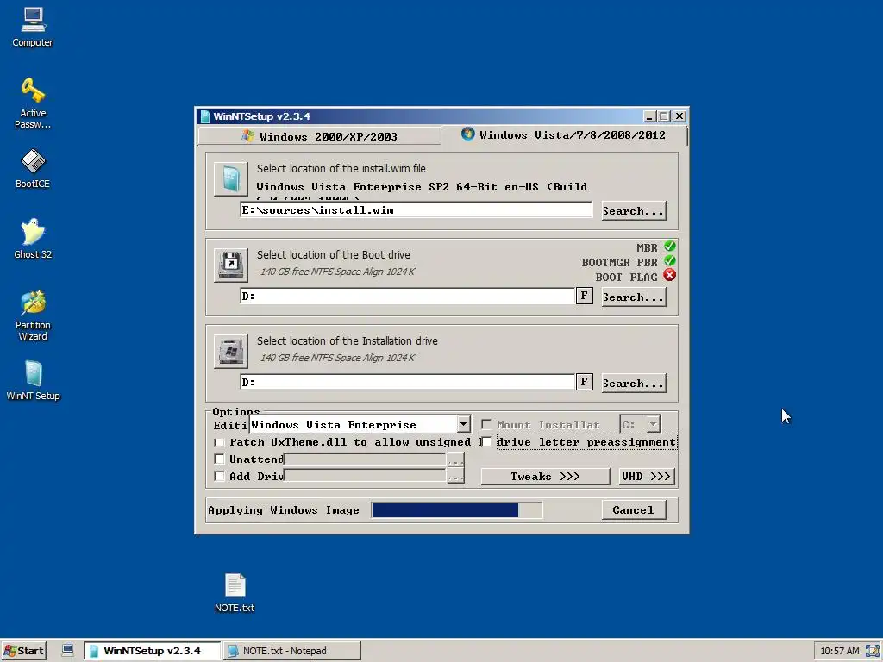Click the Unattend browse ... button
This screenshot has height=662, width=883.
click(x=455, y=460)
